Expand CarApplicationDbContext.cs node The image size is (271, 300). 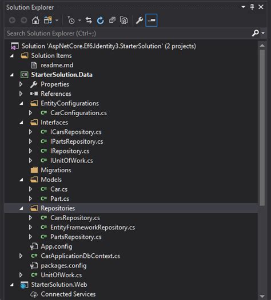[21, 256]
